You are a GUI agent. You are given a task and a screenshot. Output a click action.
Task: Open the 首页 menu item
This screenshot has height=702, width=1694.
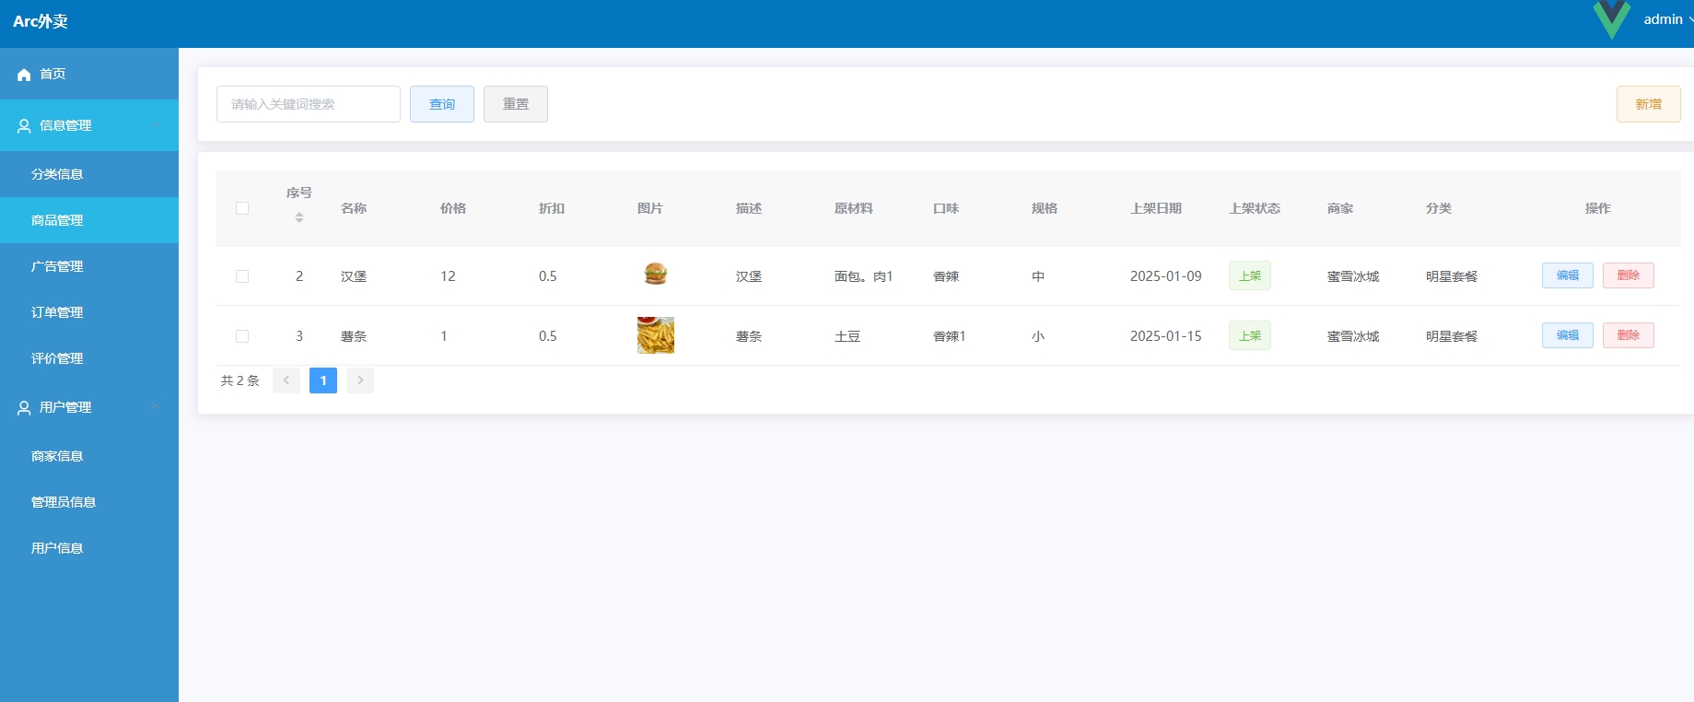89,74
